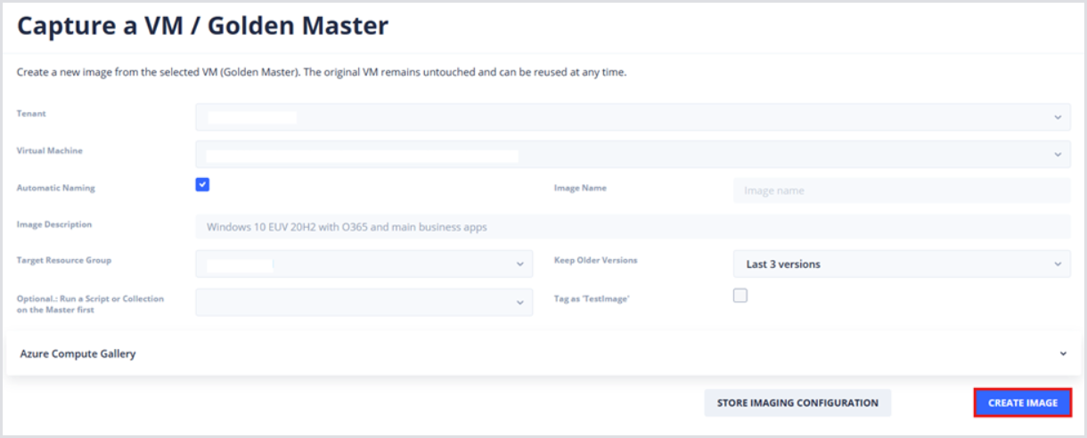Viewport: 1087px width, 438px height.
Task: Open the Run a Script or Collection field
Action: point(356,303)
